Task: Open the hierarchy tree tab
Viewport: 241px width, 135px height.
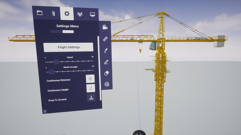Action: [53, 13]
